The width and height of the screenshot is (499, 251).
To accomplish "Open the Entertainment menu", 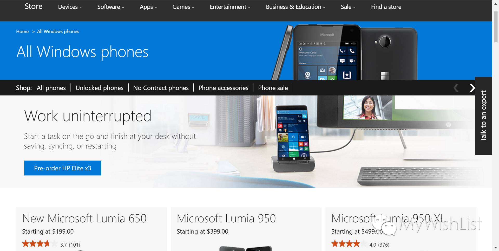I will point(230,7).
